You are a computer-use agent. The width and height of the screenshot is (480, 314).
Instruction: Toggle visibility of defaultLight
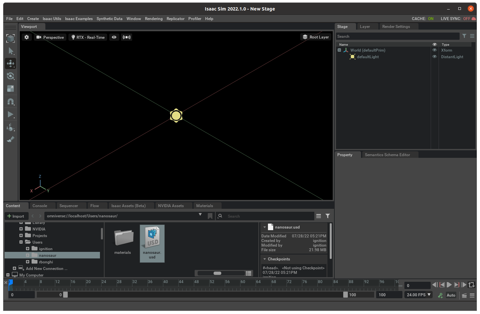coord(434,57)
